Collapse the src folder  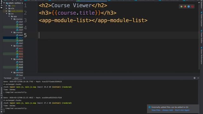pos(6,14)
